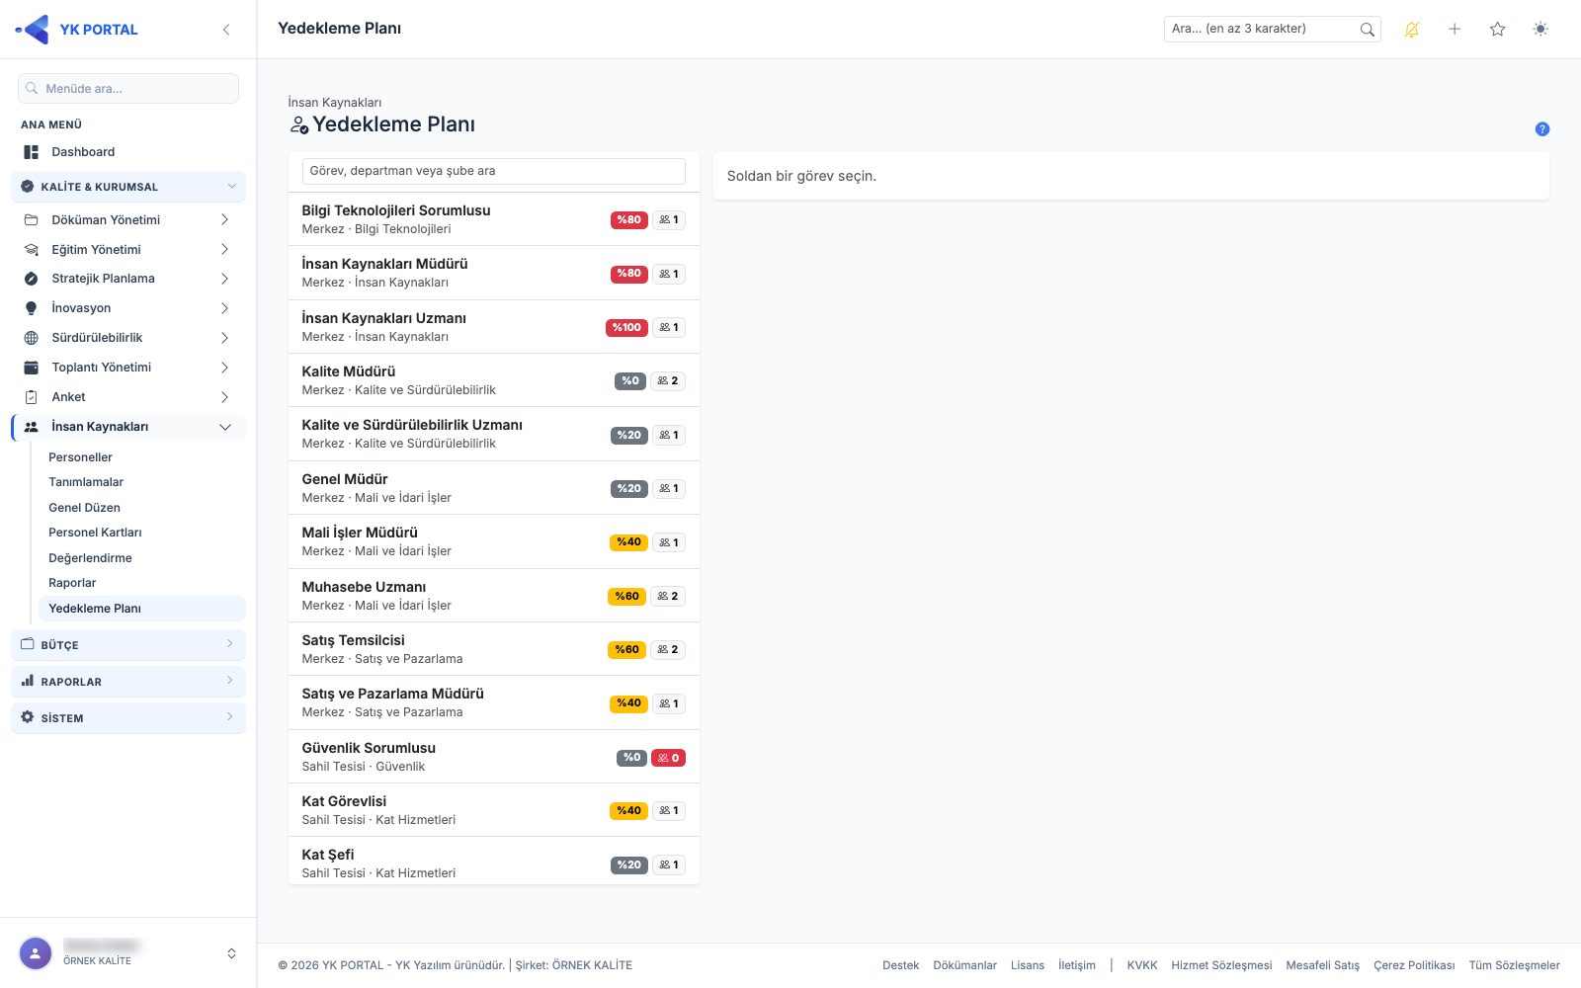Click the YK Portal logo icon

(33, 30)
